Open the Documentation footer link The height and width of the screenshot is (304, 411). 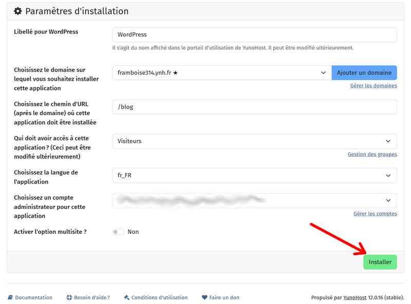[x=33, y=297]
